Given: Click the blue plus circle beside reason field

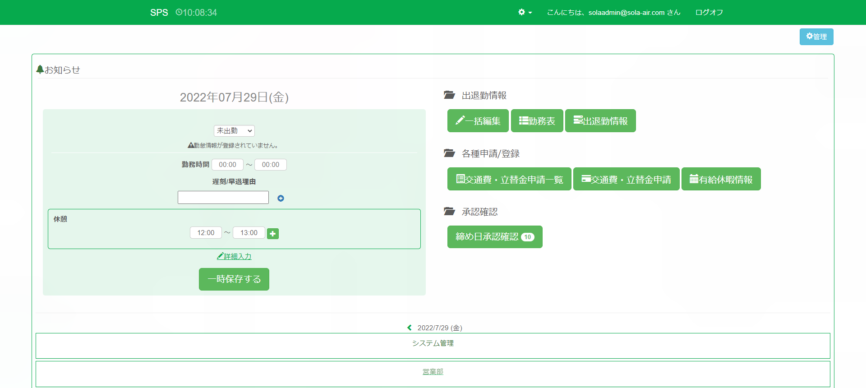Looking at the screenshot, I should pos(281,199).
